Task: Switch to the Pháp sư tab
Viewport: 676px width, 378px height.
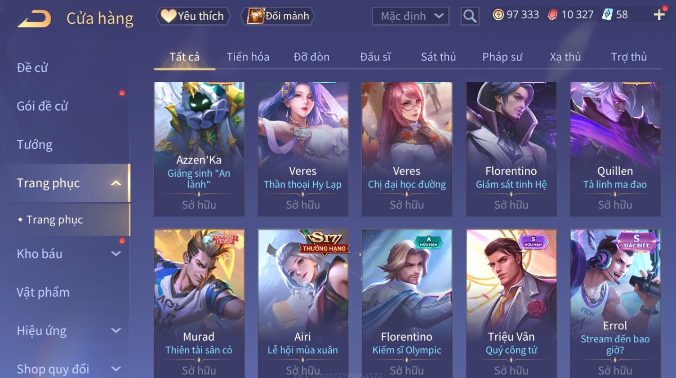Action: 502,57
